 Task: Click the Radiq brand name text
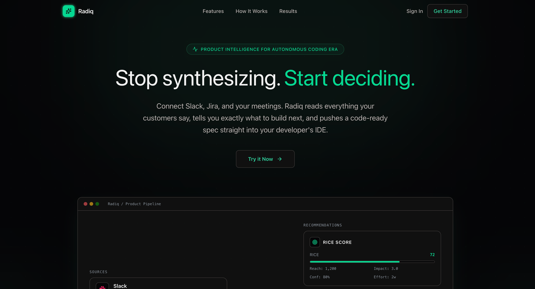point(86,11)
